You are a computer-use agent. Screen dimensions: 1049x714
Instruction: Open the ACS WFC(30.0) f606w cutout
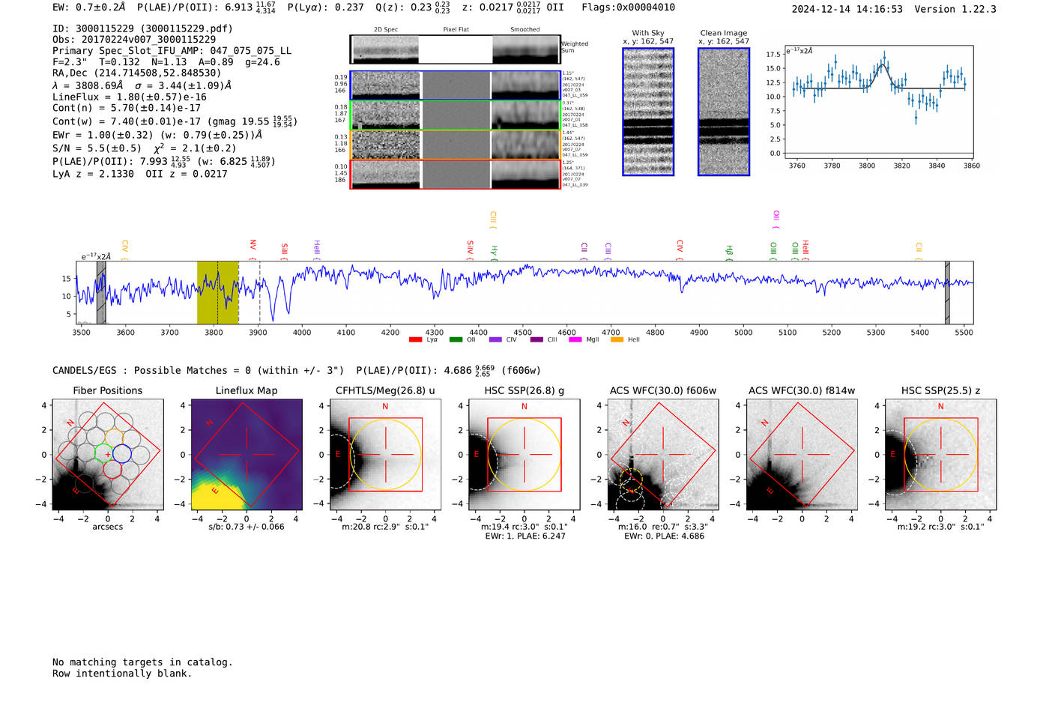pyautogui.click(x=663, y=455)
